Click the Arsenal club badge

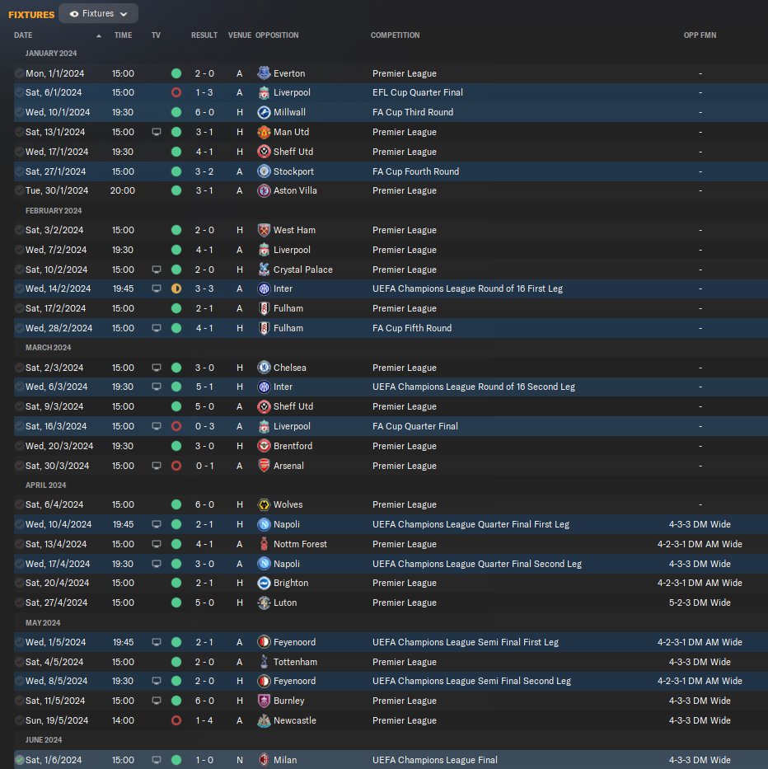click(x=264, y=466)
